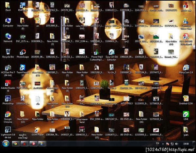This screenshot has width=196, height=153.
Task: Open the Yu-Jin_3 image file
Action: (x=112, y=69)
